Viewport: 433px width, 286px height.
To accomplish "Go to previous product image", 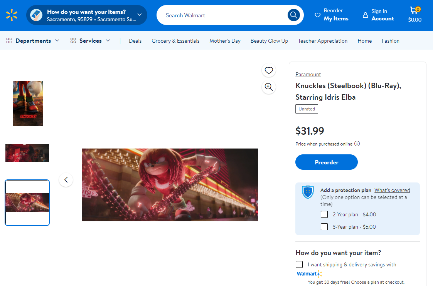I will click(x=66, y=180).
